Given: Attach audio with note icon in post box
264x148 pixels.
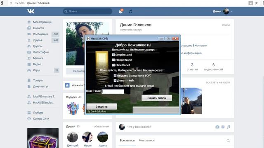Looking at the screenshot, I should [228, 127].
